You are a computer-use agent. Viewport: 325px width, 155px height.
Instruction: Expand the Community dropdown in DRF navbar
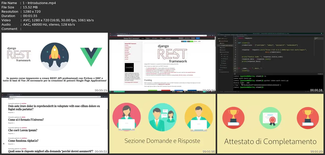point(168,38)
